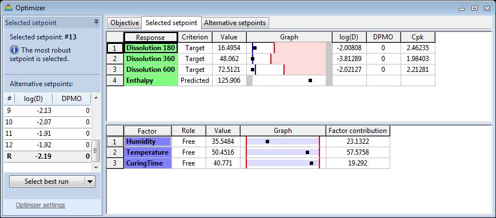Open the Optimizer settings link
The image size is (496, 218).
[40, 205]
